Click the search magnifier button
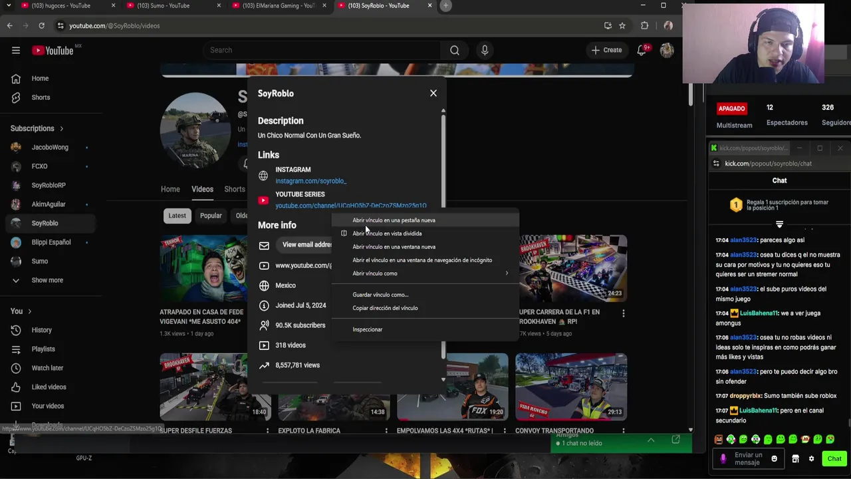851x479 pixels. click(x=455, y=50)
